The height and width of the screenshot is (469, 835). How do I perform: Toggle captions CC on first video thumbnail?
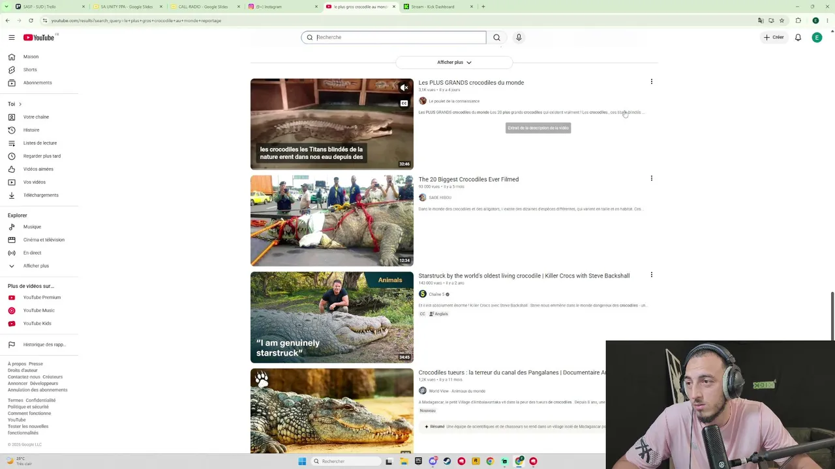point(404,103)
